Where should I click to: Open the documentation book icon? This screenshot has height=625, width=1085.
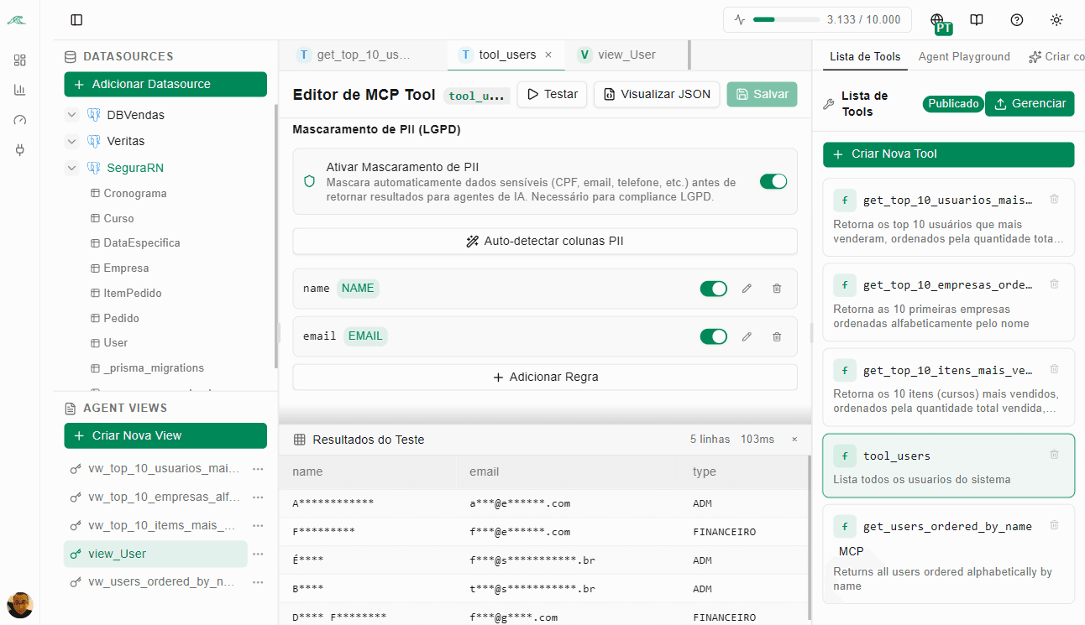point(977,19)
